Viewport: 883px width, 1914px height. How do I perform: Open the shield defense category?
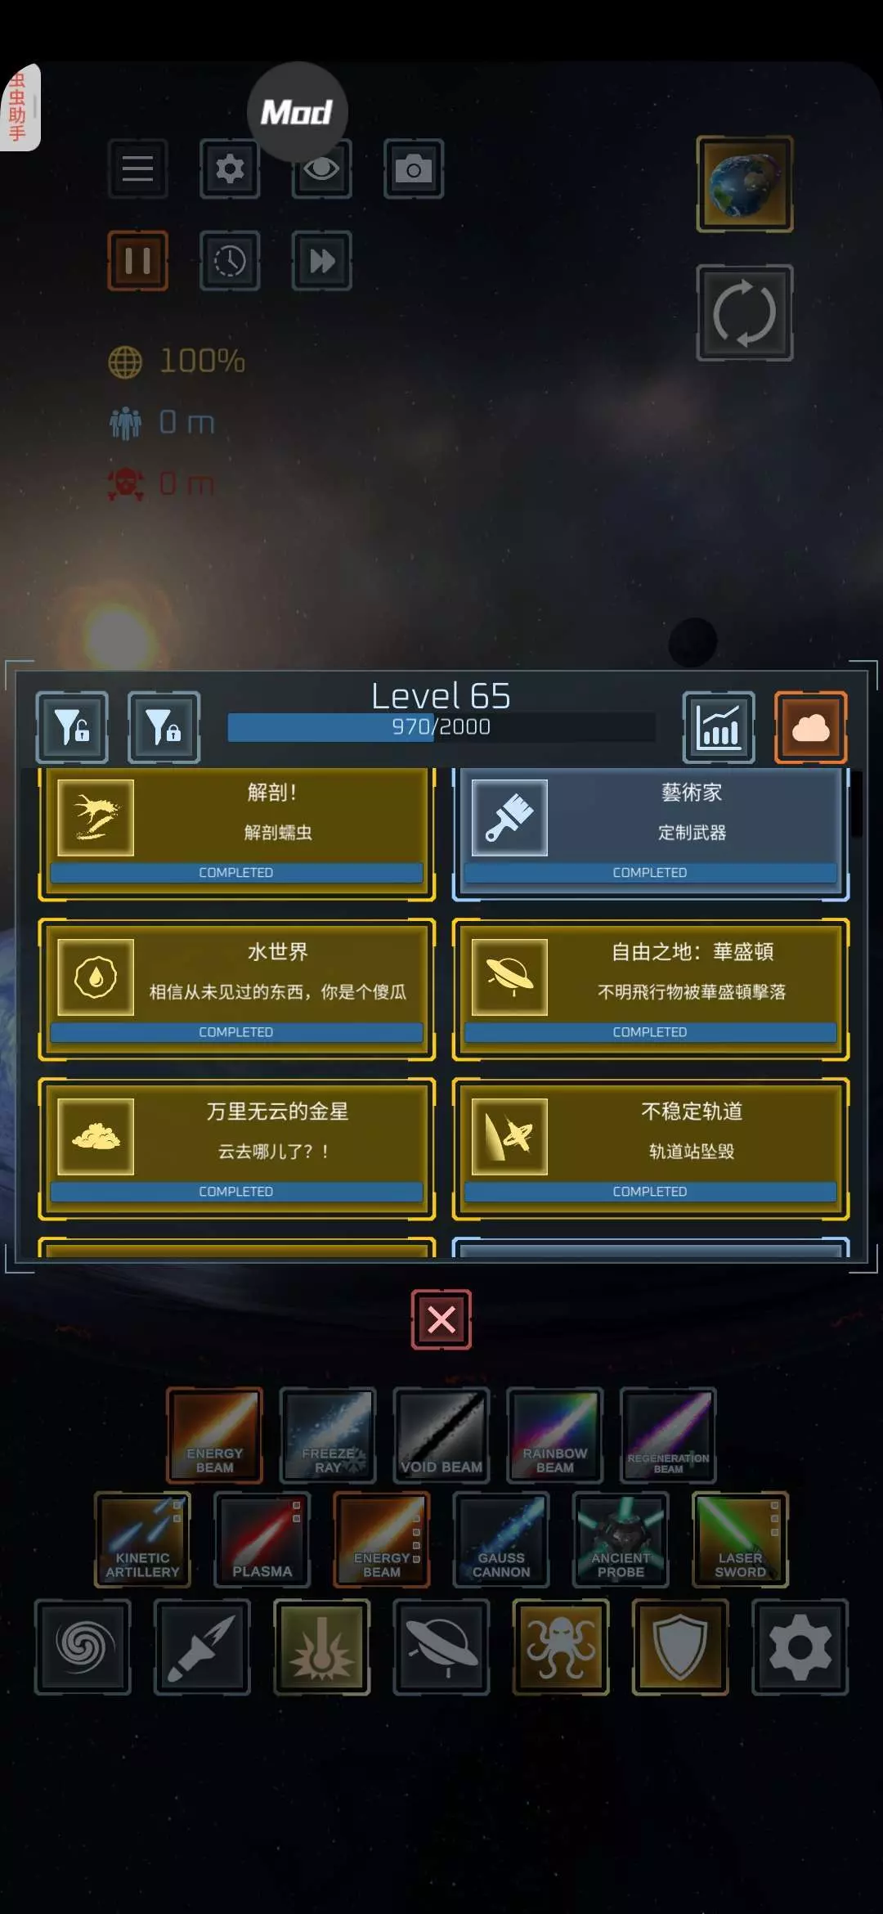(x=680, y=1647)
